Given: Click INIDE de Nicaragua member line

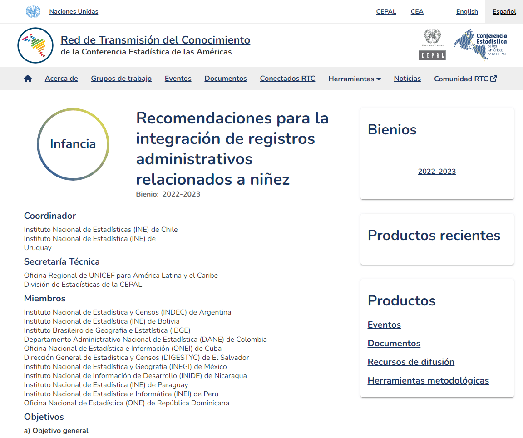Looking at the screenshot, I should tap(135, 376).
